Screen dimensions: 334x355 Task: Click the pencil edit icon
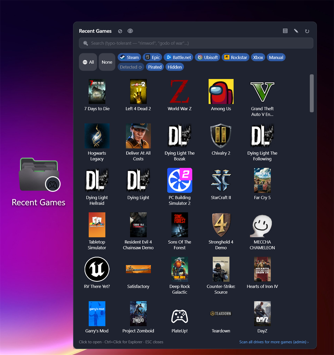(x=296, y=31)
